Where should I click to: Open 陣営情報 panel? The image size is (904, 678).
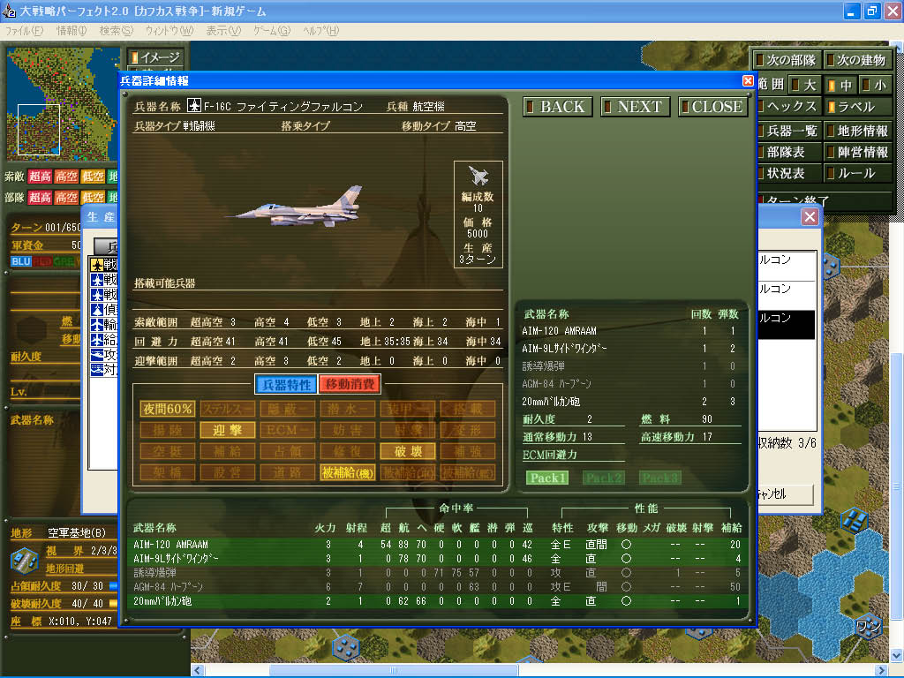tap(858, 152)
